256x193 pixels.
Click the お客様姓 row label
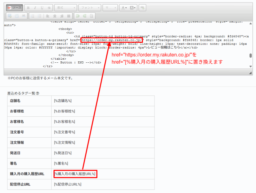17,111
